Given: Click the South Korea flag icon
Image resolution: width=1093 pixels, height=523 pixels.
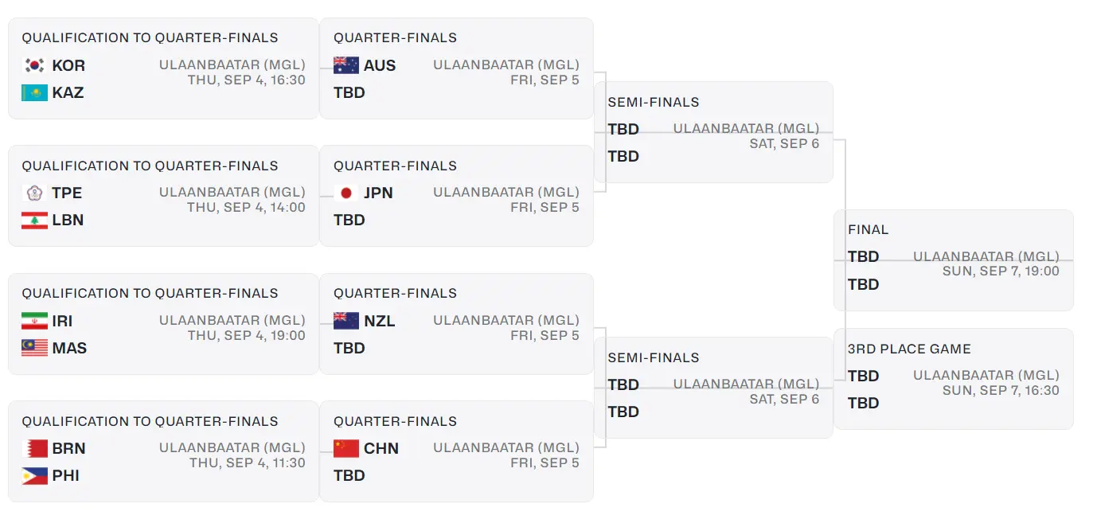Looking at the screenshot, I should coord(34,65).
